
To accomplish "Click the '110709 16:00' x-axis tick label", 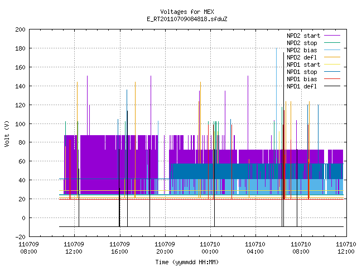I will click(x=119, y=248).
